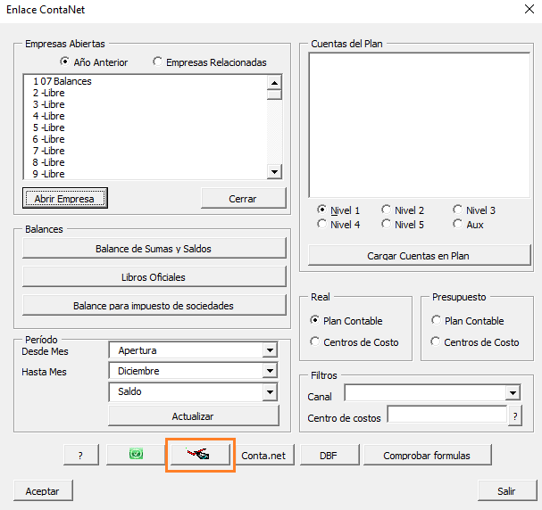Screen dimensions: 542x510
Task: Open the Hasta Mes dropdown (Diciembre)
Action: click(270, 371)
